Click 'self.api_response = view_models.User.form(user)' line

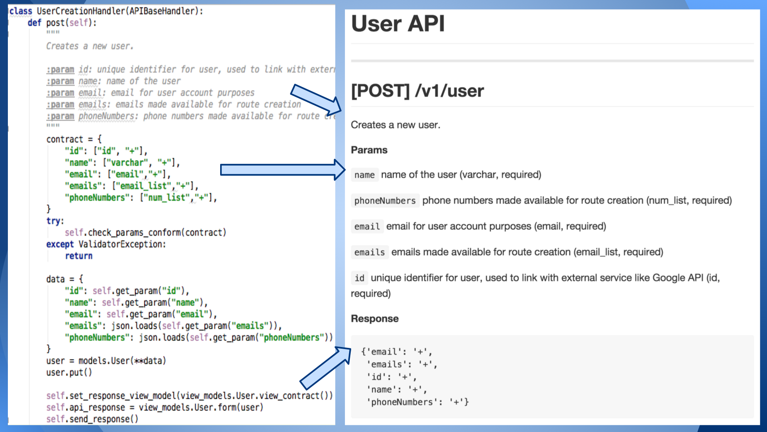click(x=155, y=407)
